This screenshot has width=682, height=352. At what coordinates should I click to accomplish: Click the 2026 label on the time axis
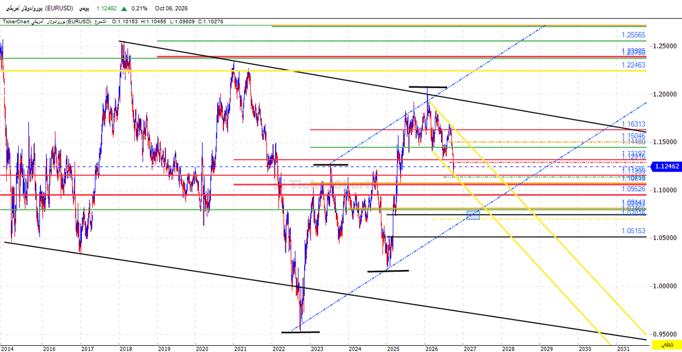431,348
